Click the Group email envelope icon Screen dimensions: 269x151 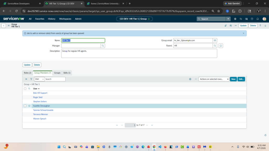[x=215, y=40]
